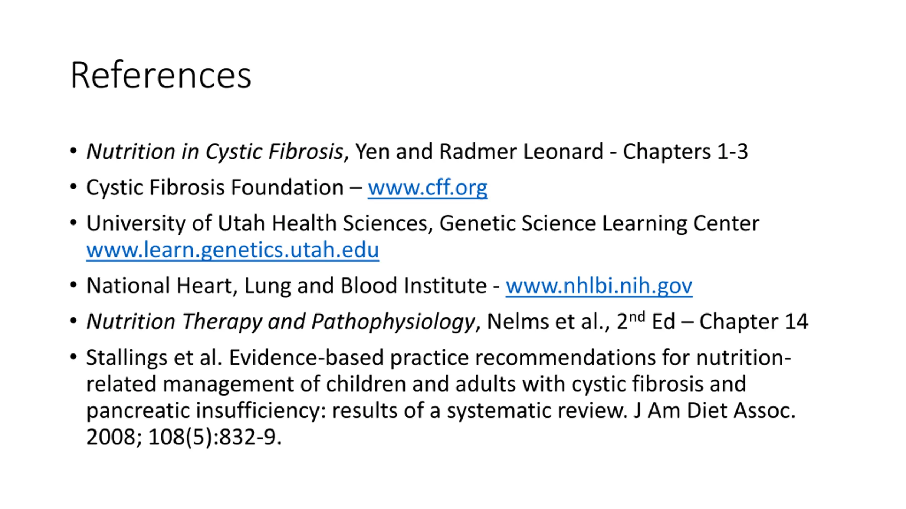This screenshot has height=509, width=906.
Task: Click the 2nd Ed edition text
Action: [x=646, y=321]
